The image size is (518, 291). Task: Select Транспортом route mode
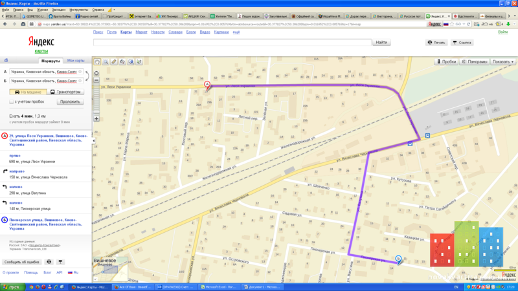[x=65, y=92]
